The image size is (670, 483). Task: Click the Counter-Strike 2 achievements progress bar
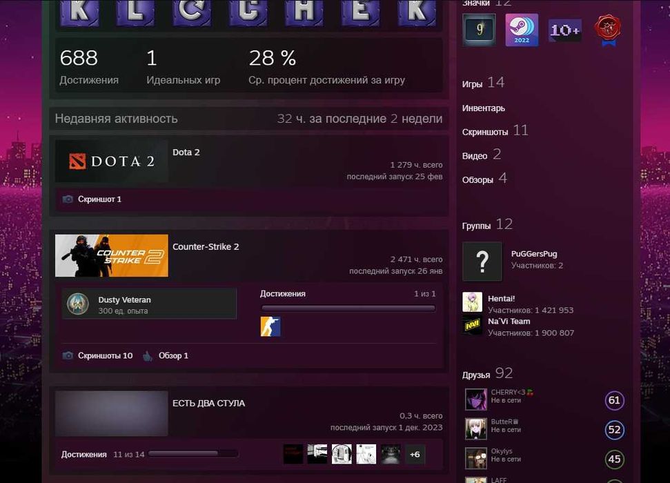point(348,308)
